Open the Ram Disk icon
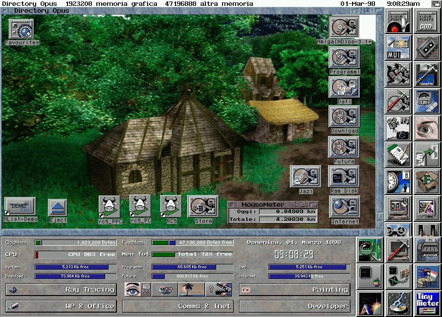This screenshot has height=317, width=442. [x=344, y=177]
